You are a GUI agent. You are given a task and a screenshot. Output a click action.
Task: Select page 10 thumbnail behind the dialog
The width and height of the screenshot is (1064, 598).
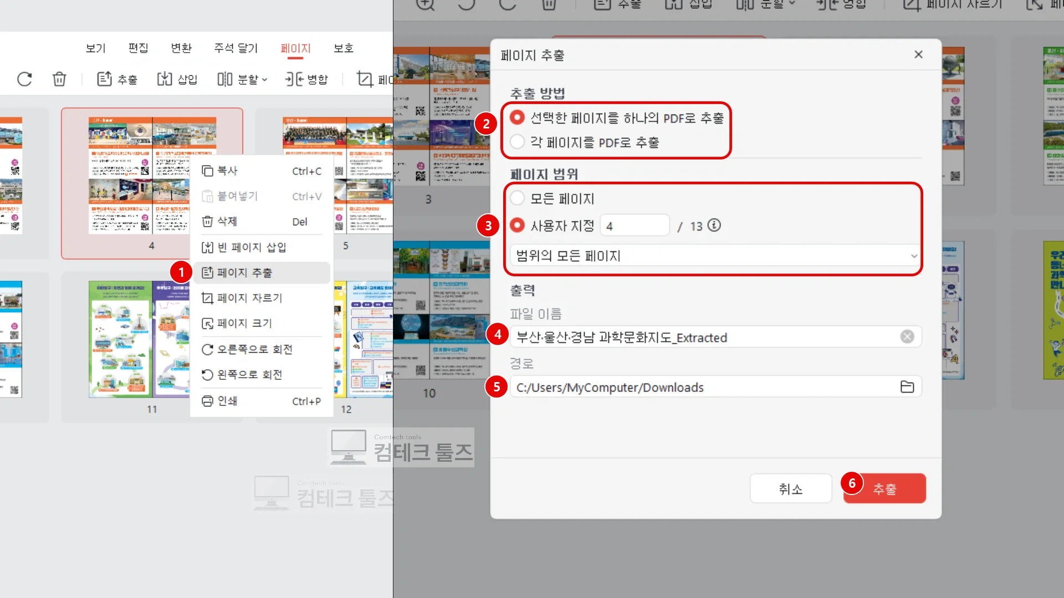click(x=442, y=310)
